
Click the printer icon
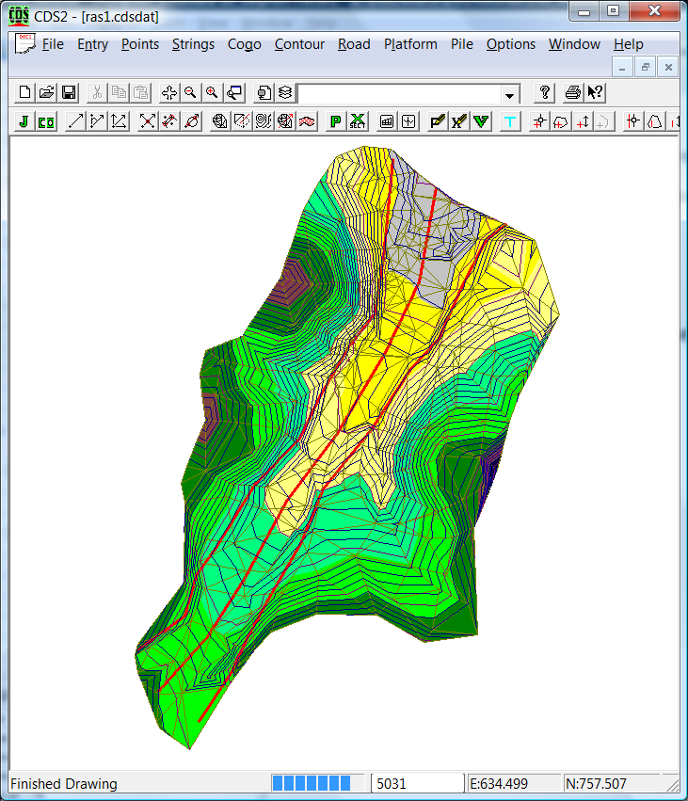point(572,92)
